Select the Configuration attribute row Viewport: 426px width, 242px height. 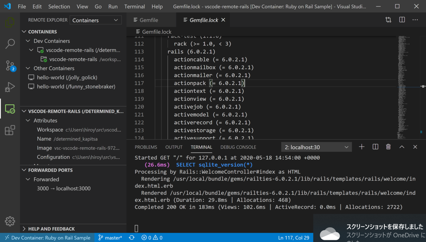pyautogui.click(x=73, y=157)
